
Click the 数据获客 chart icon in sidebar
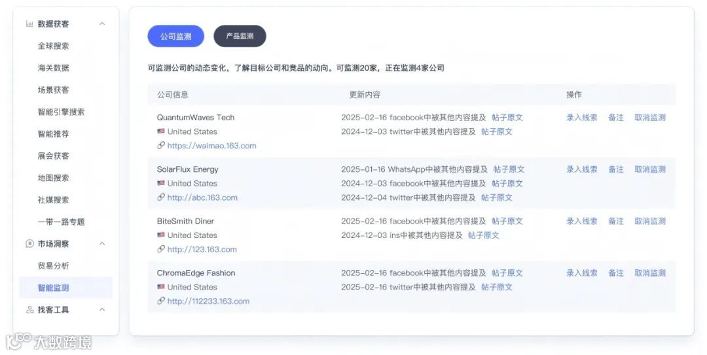tap(29, 24)
